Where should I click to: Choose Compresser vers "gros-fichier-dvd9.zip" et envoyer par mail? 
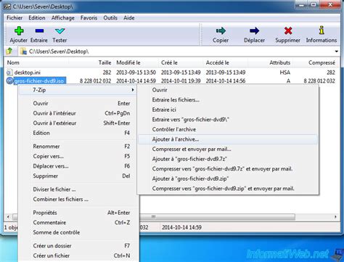pos(227,189)
